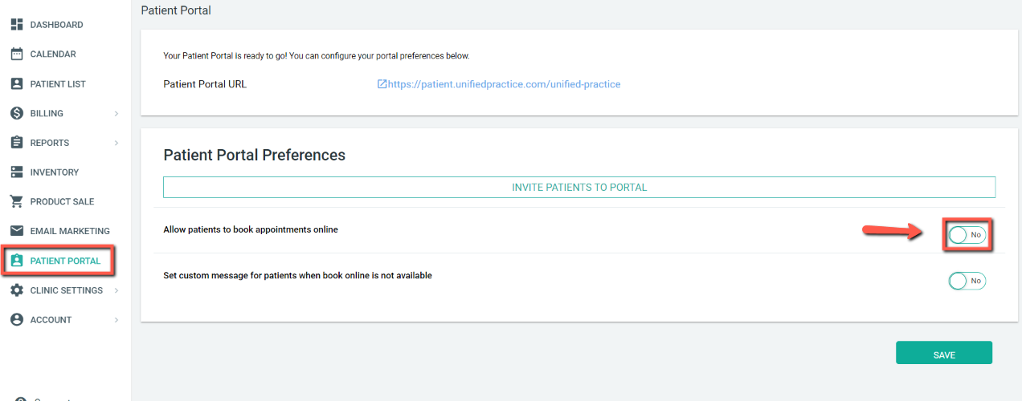
Task: Expand the Reports submenu arrow
Action: (117, 143)
